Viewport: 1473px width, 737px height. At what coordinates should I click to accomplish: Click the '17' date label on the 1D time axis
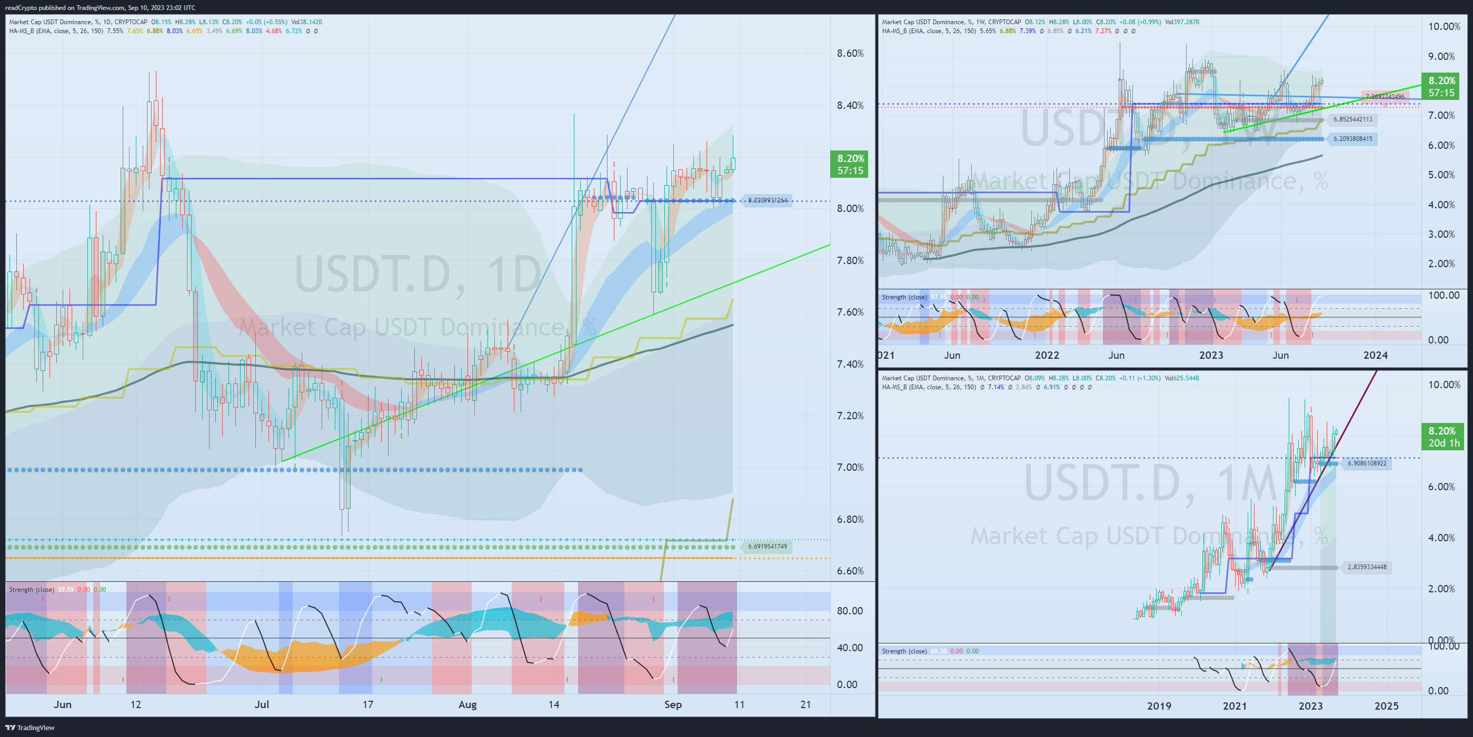coord(367,704)
